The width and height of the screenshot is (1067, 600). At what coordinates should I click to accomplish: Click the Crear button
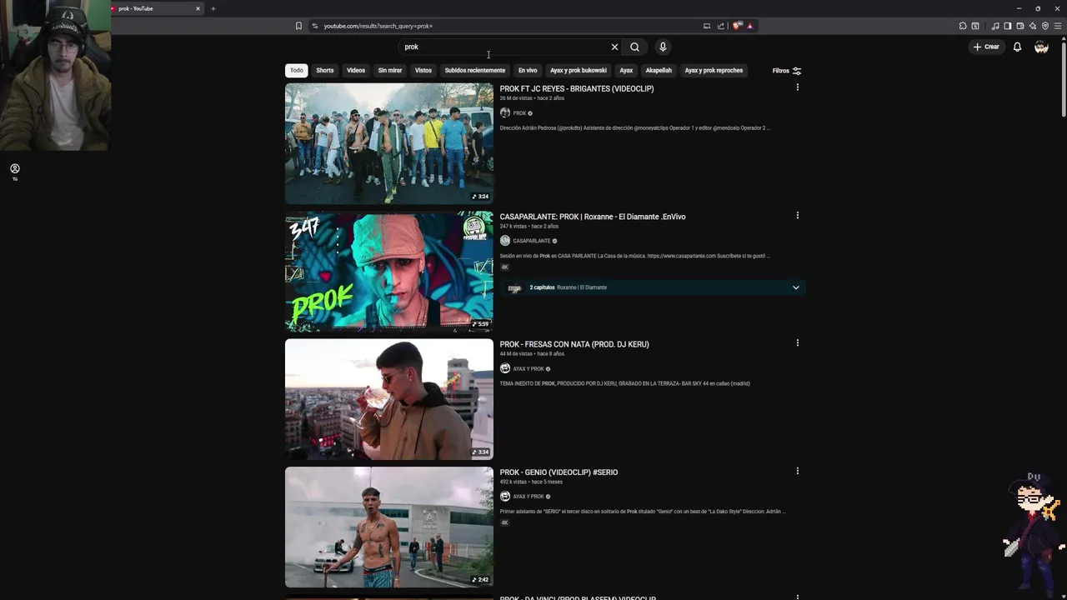(986, 47)
